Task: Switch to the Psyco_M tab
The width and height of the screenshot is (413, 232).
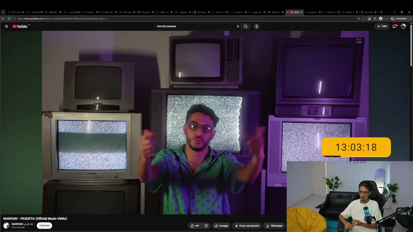Action: (146, 12)
